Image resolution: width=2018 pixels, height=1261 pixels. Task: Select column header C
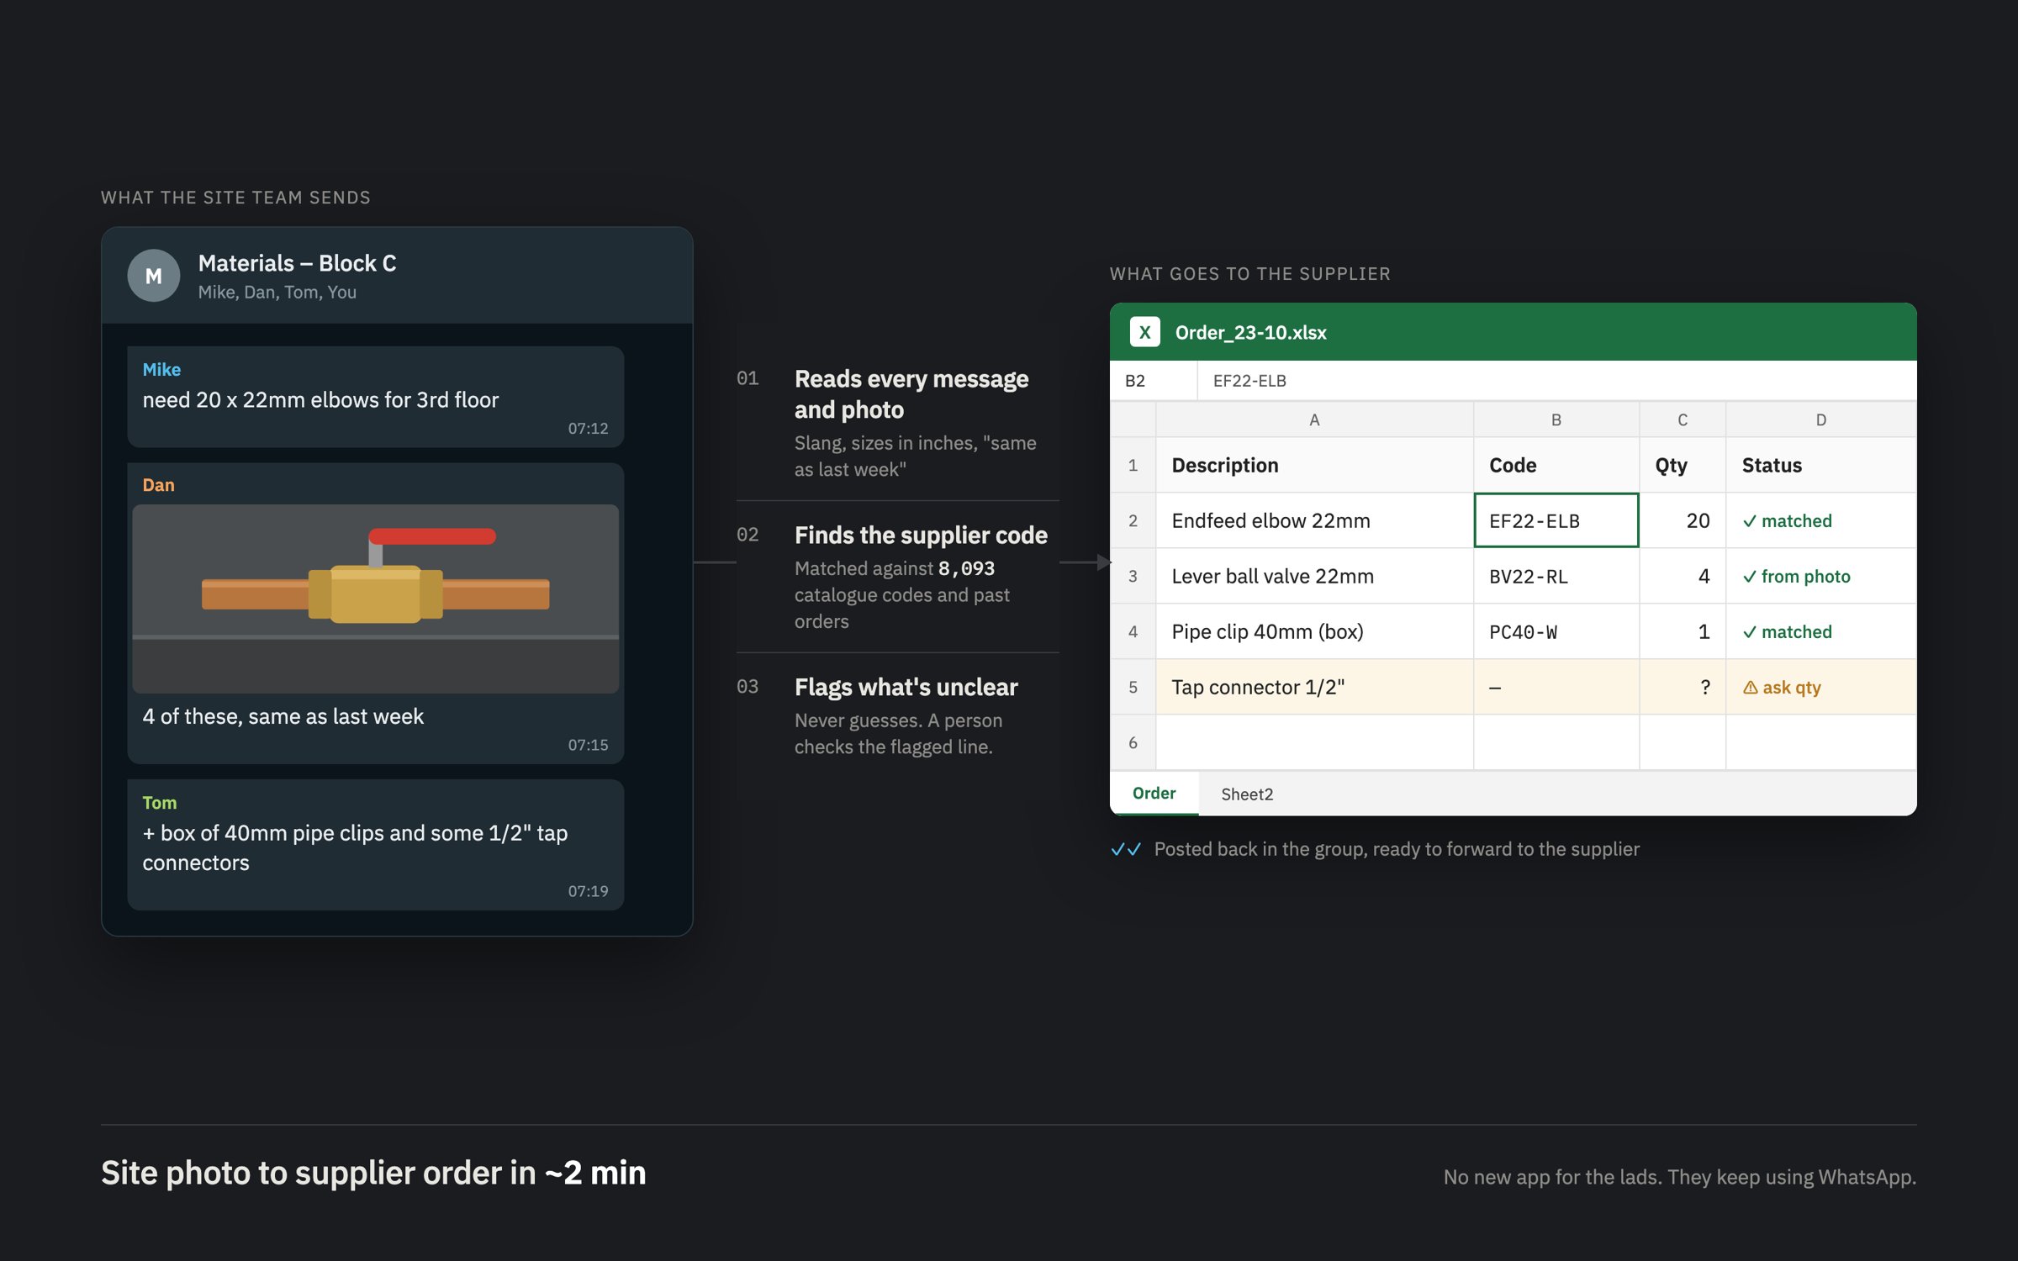[x=1683, y=419]
